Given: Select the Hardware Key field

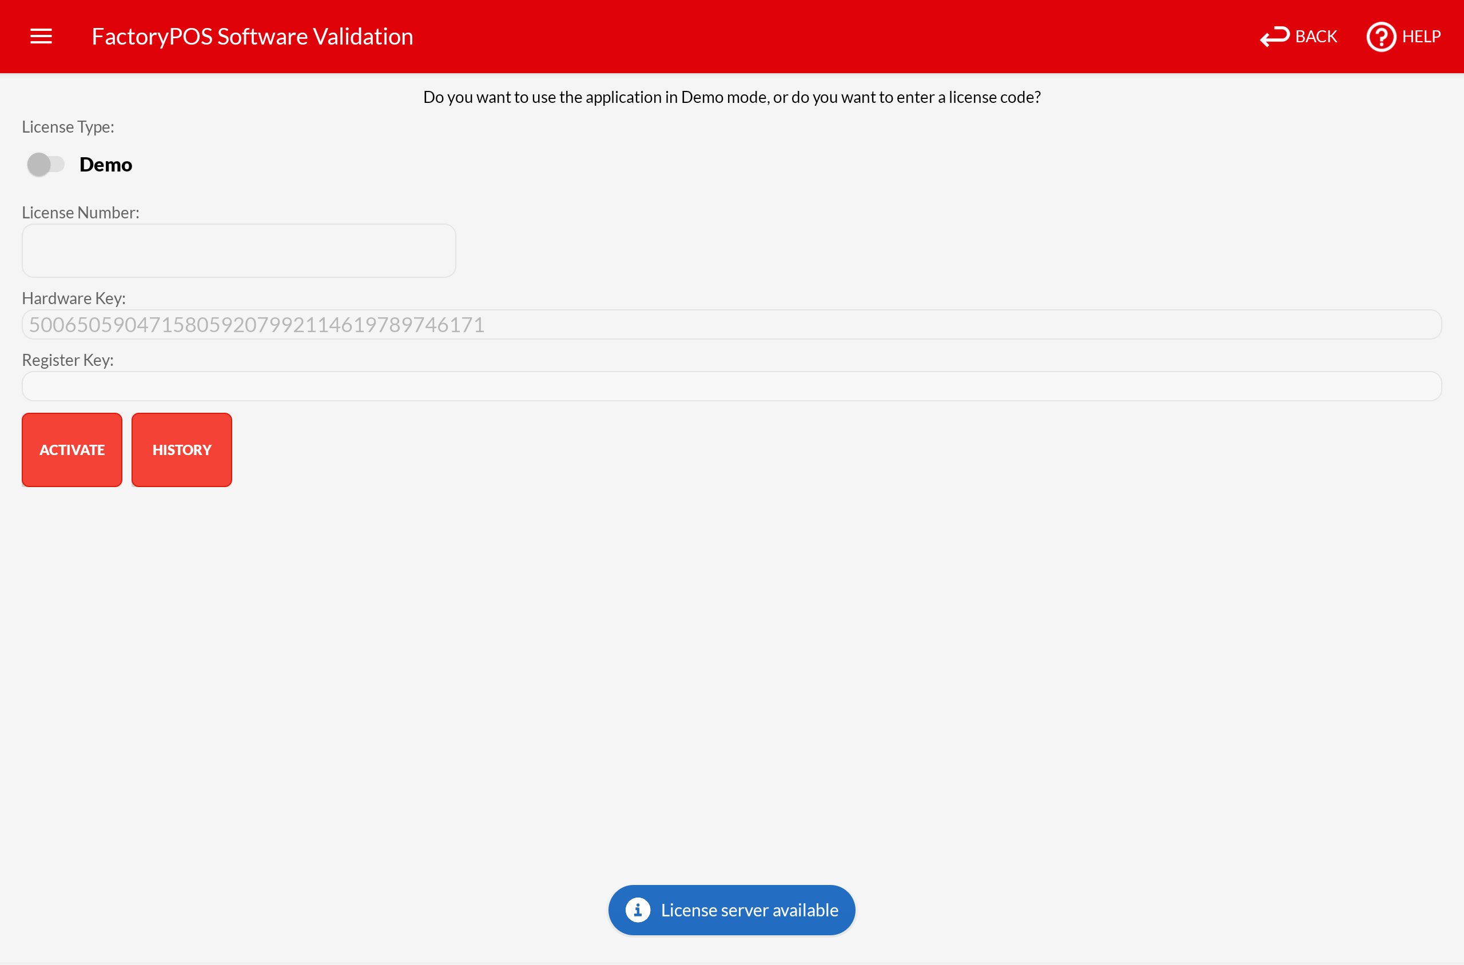Looking at the screenshot, I should point(731,324).
